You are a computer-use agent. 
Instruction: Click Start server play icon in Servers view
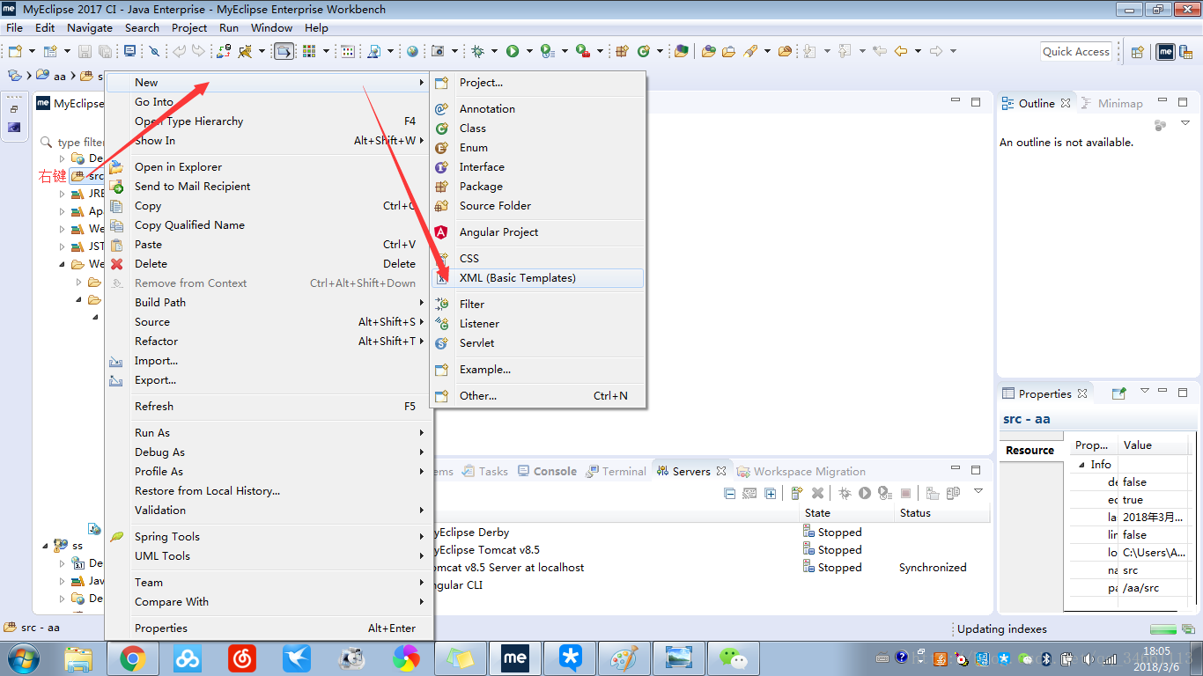tap(865, 493)
